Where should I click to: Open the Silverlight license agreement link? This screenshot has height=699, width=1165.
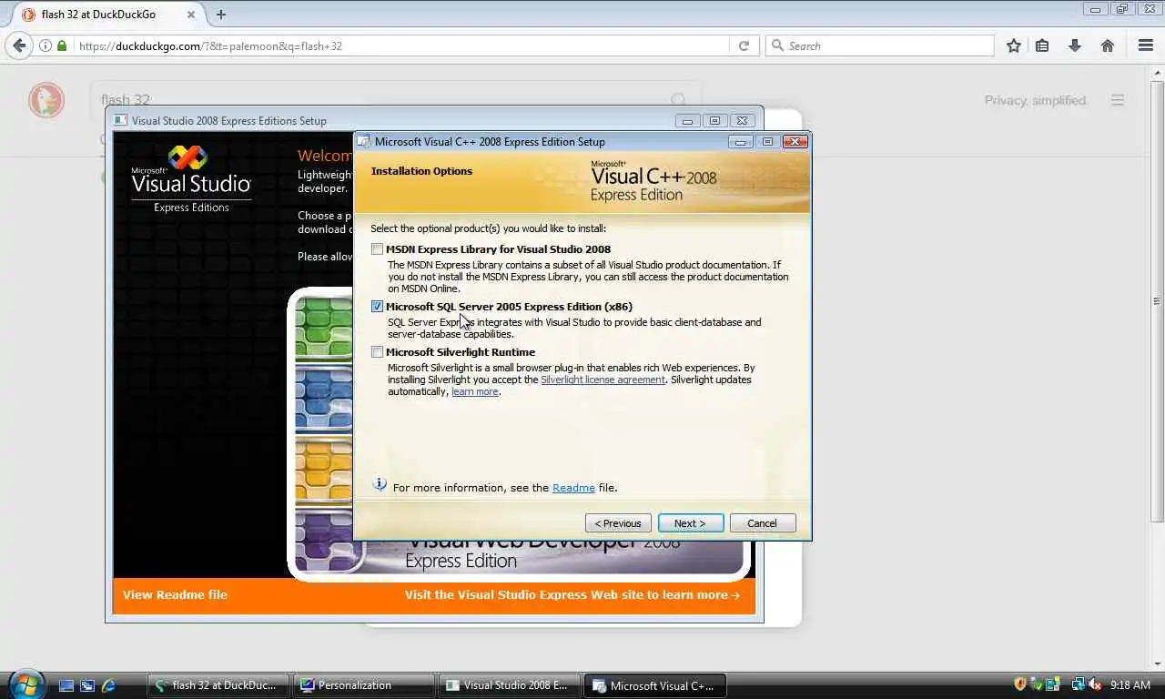(603, 380)
